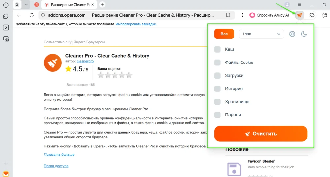Click the Cleaner Pro - Clear Cache & History heading

(x=107, y=56)
